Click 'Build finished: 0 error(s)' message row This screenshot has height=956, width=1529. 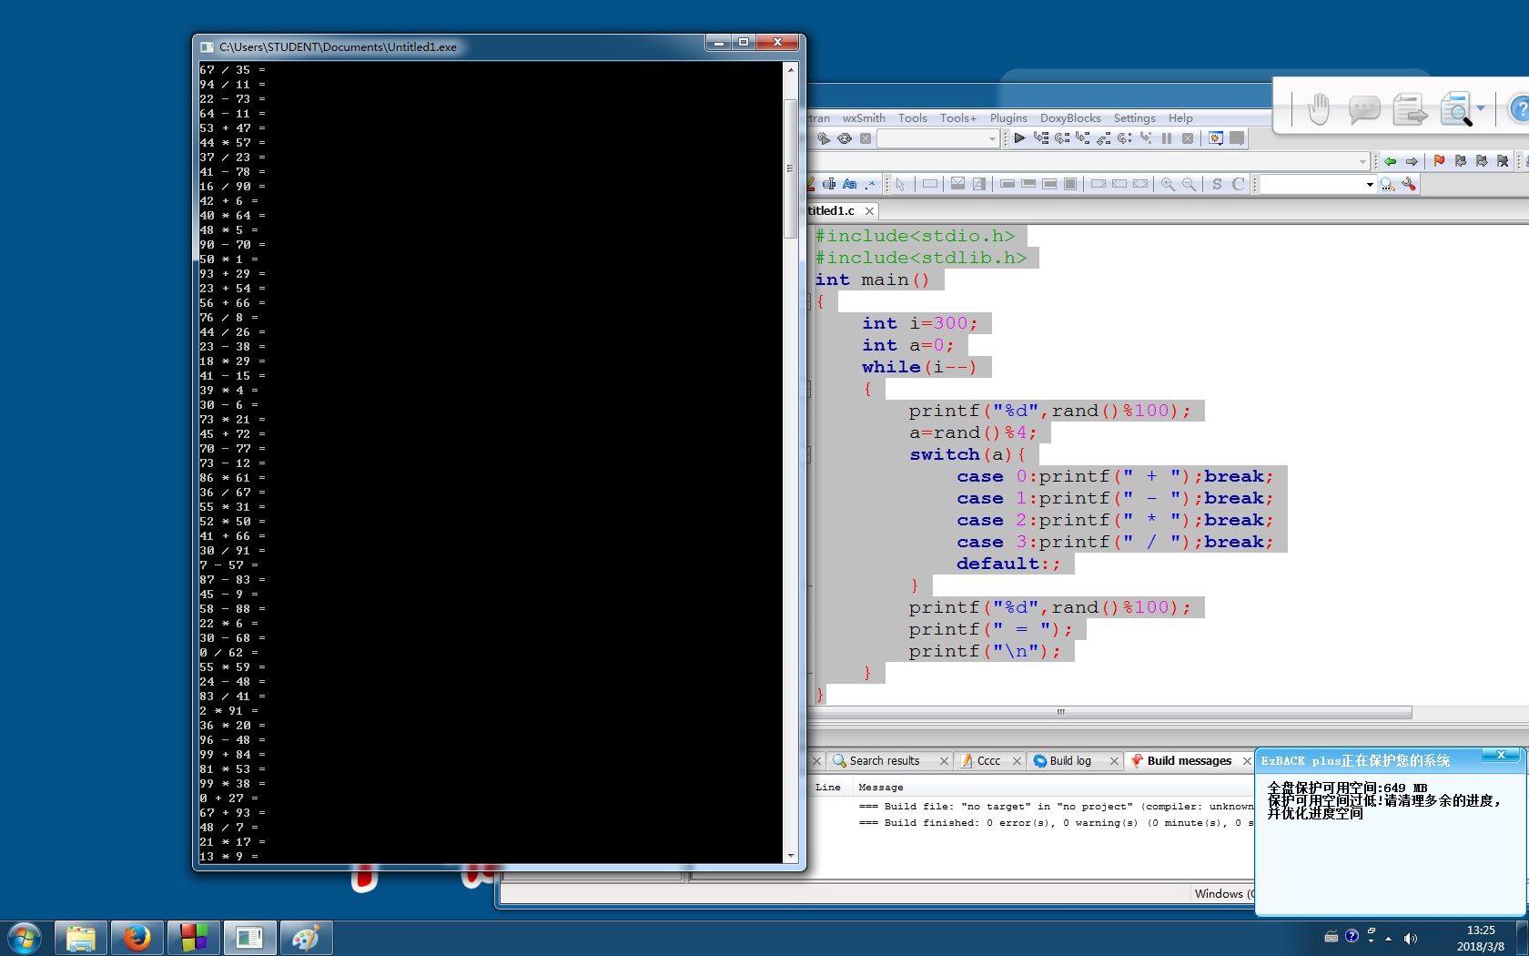1056,823
